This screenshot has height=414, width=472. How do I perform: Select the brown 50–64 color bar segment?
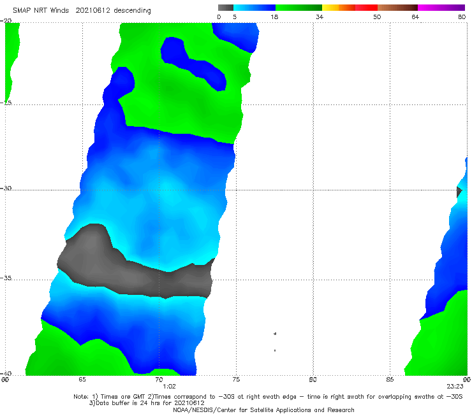(397, 8)
